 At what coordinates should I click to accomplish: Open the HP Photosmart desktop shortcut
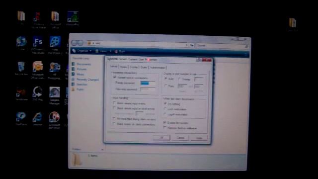(55, 68)
